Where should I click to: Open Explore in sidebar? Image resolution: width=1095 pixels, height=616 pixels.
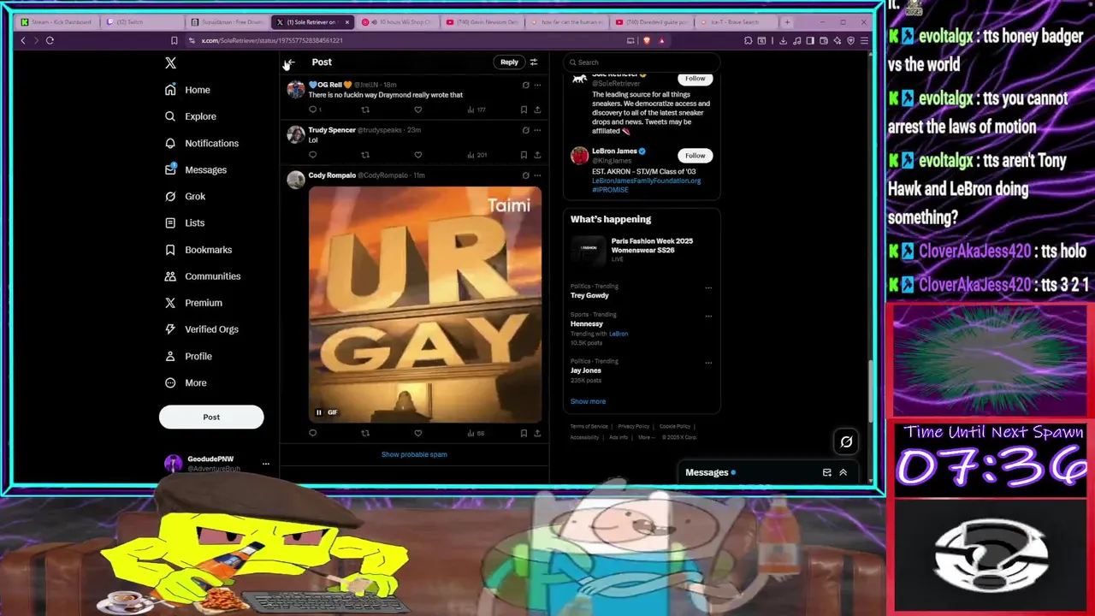tap(190, 116)
